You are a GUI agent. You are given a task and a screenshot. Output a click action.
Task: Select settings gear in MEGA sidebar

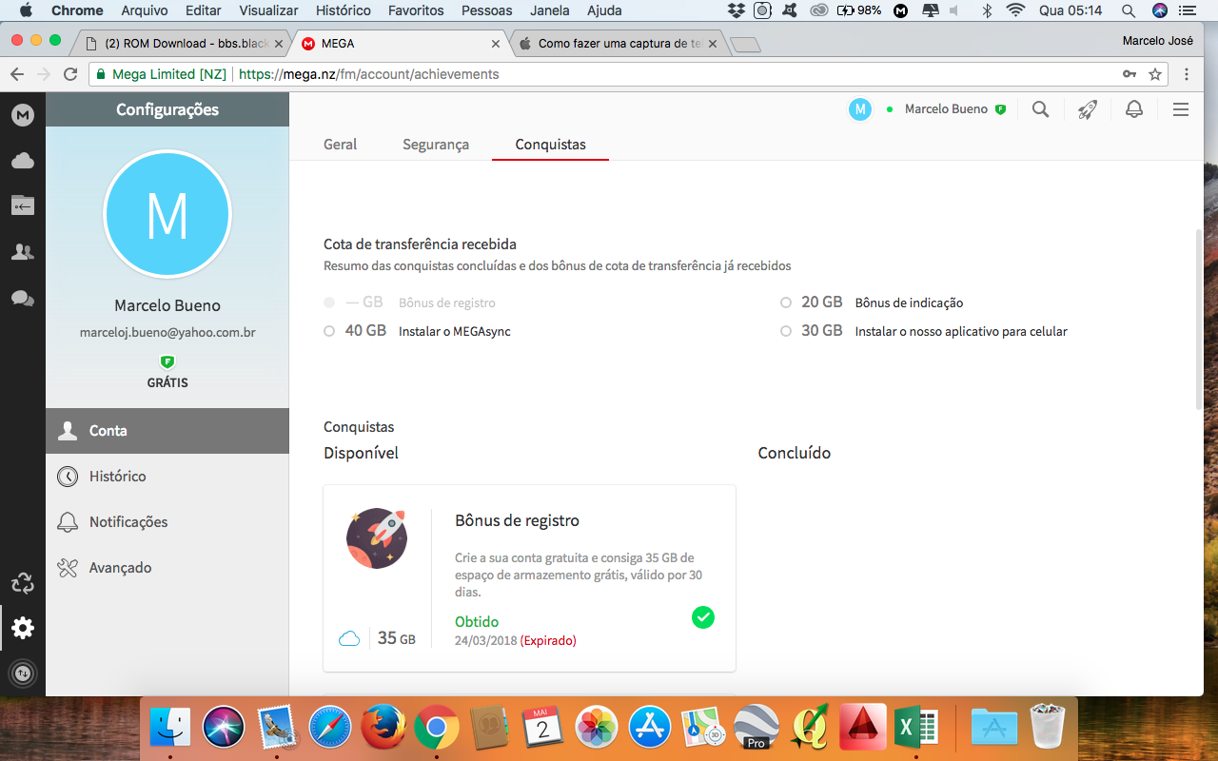tap(23, 628)
